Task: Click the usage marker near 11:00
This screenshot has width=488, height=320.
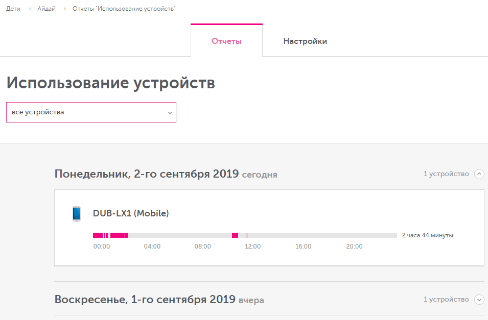Action: (236, 235)
